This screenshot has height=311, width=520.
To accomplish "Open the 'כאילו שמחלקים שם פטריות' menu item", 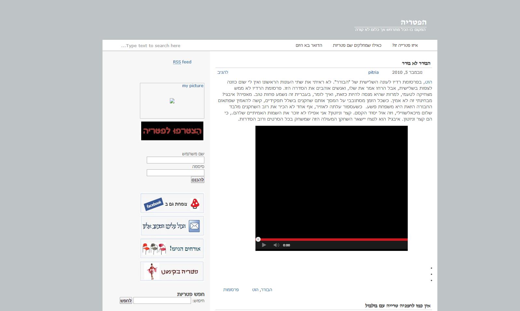I will (357, 45).
